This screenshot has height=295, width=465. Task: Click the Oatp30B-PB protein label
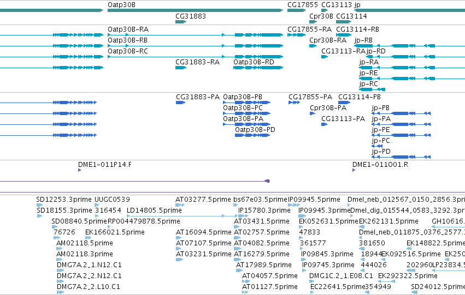(x=243, y=97)
